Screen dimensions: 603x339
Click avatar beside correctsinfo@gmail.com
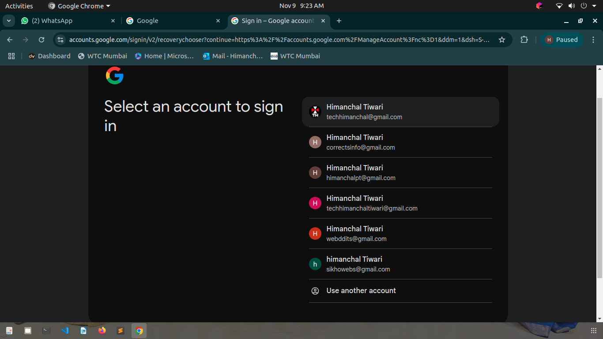(x=315, y=142)
